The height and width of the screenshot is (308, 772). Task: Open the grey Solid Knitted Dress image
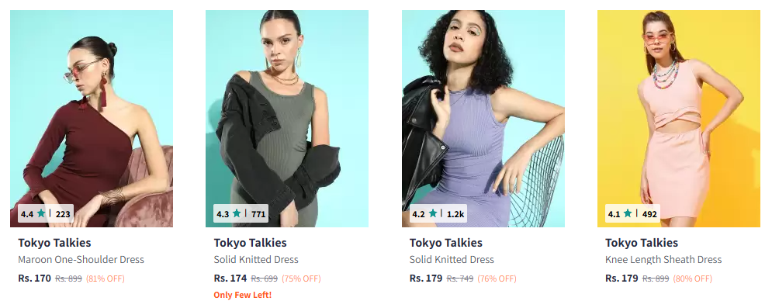click(287, 119)
